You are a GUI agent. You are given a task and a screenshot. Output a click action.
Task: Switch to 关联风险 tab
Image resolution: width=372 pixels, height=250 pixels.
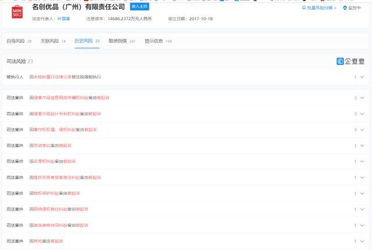(x=53, y=41)
